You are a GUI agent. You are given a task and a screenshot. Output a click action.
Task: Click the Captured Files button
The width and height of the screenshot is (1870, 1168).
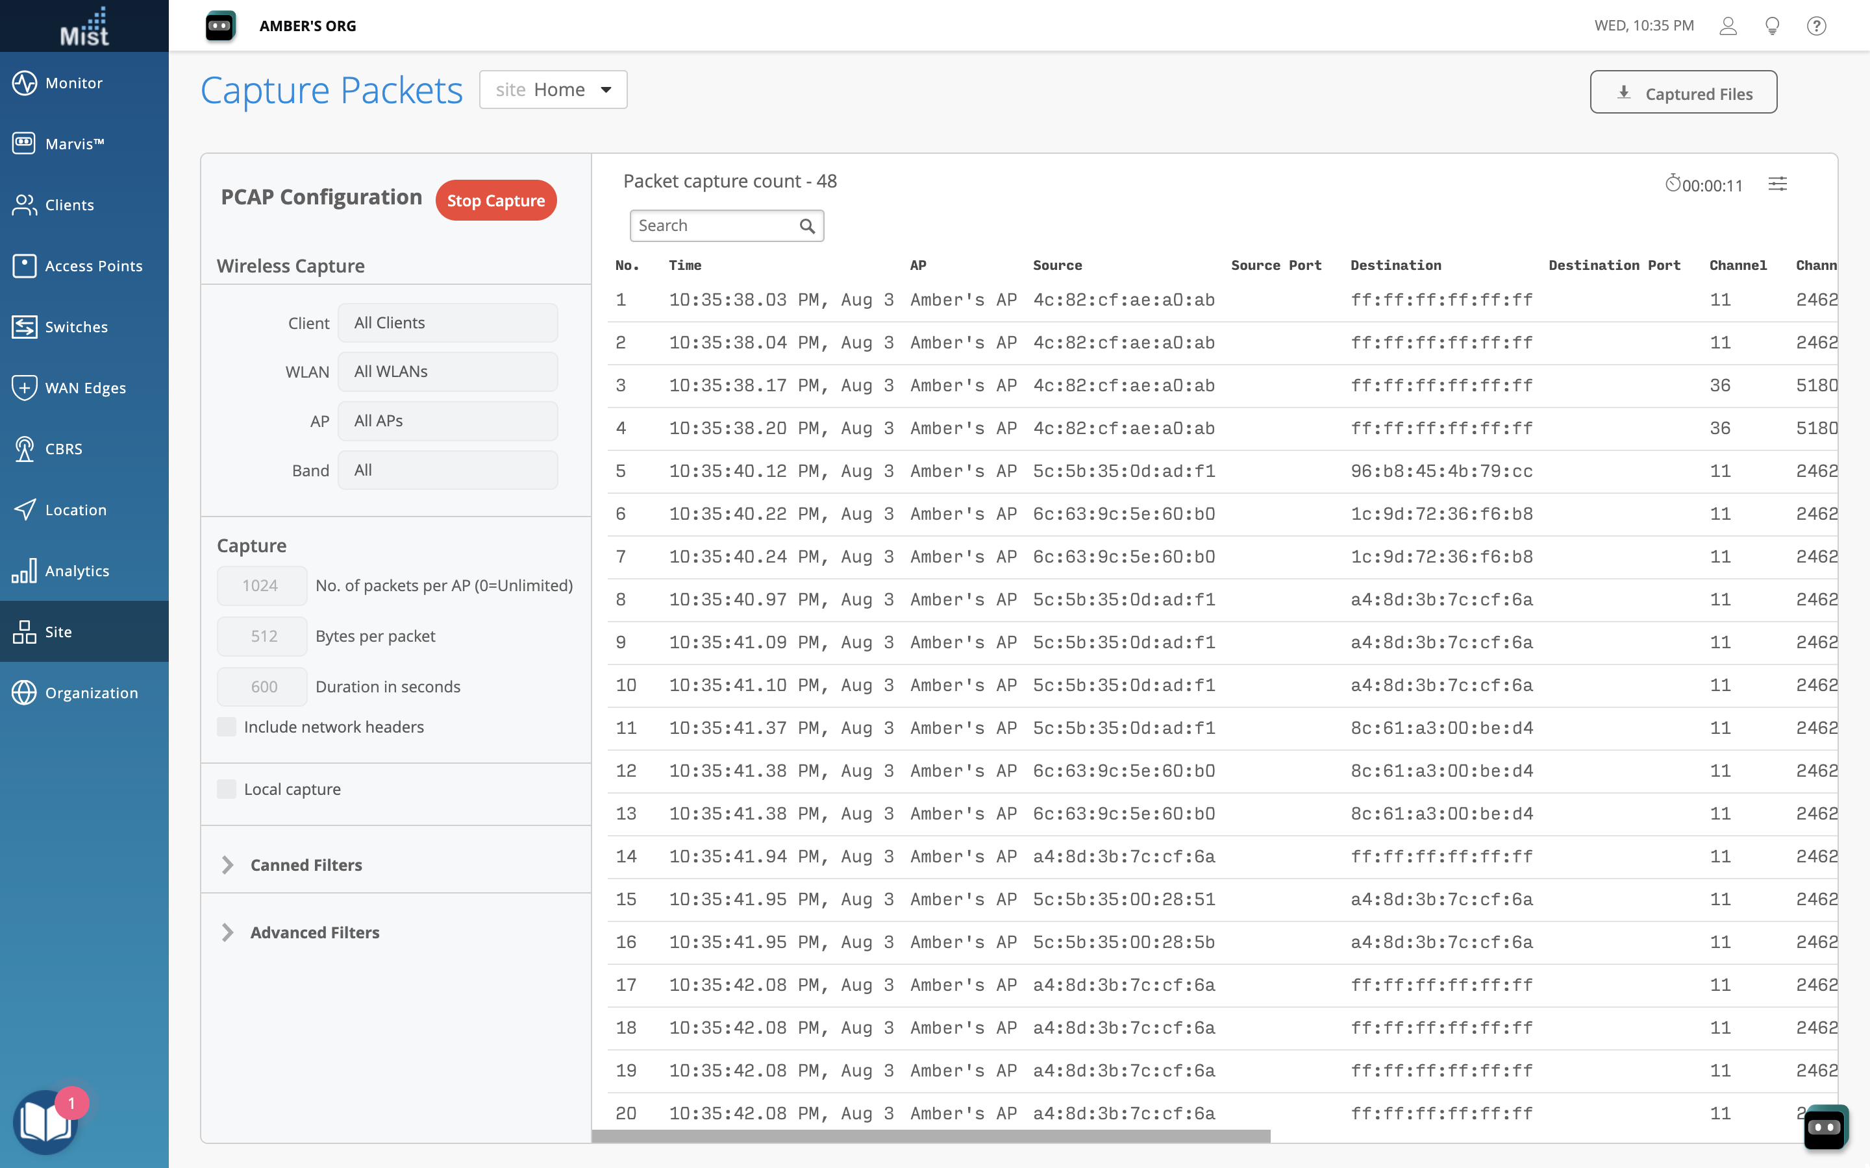point(1683,93)
